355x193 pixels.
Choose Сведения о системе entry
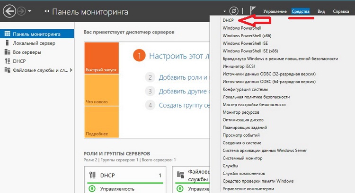(x=242, y=143)
